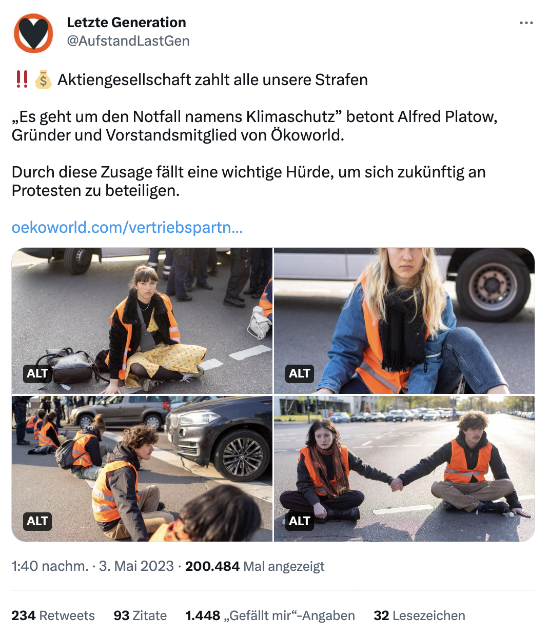Open photo of blonde woman in denim jacket
This screenshot has height=637, width=549.
(x=404, y=321)
